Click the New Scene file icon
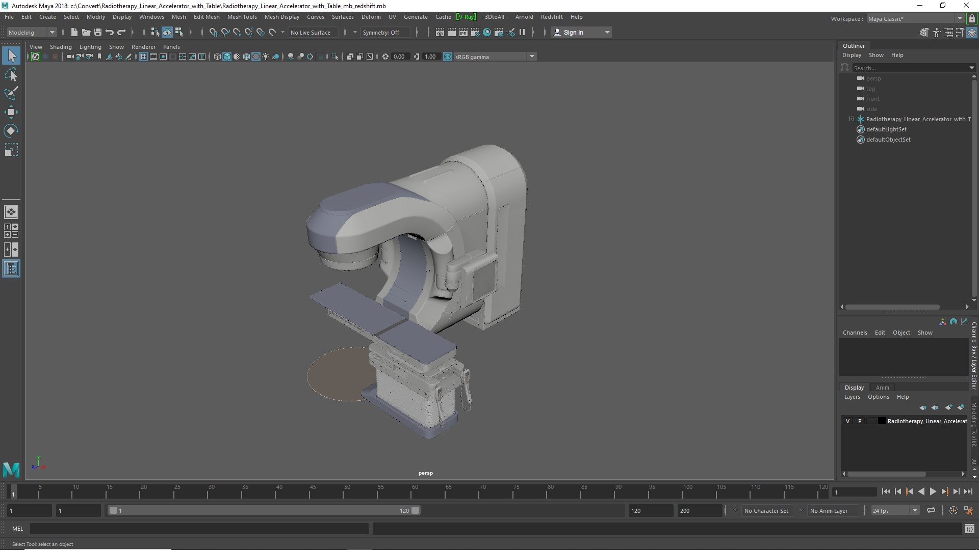 click(74, 32)
